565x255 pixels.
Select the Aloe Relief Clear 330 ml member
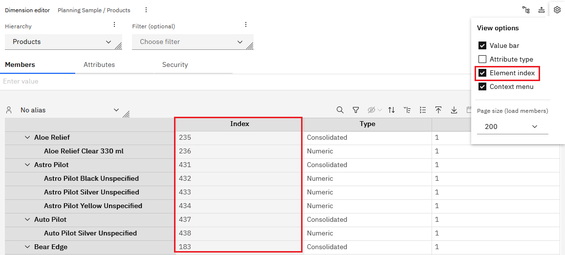pyautogui.click(x=84, y=151)
